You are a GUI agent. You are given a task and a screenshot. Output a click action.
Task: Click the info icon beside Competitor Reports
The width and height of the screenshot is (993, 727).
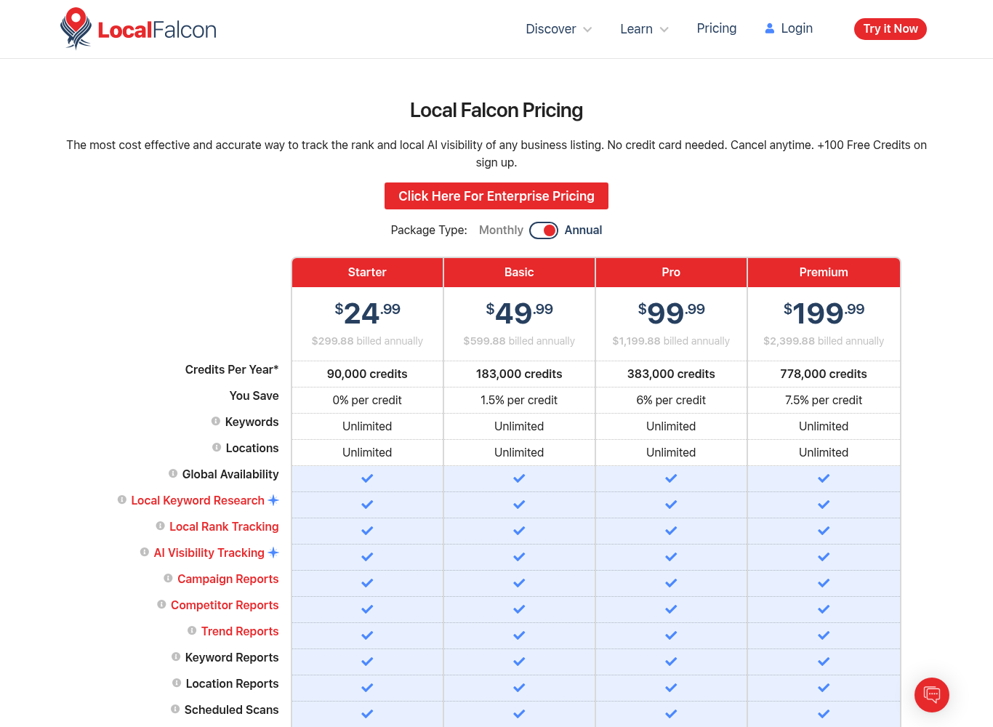[x=162, y=604]
